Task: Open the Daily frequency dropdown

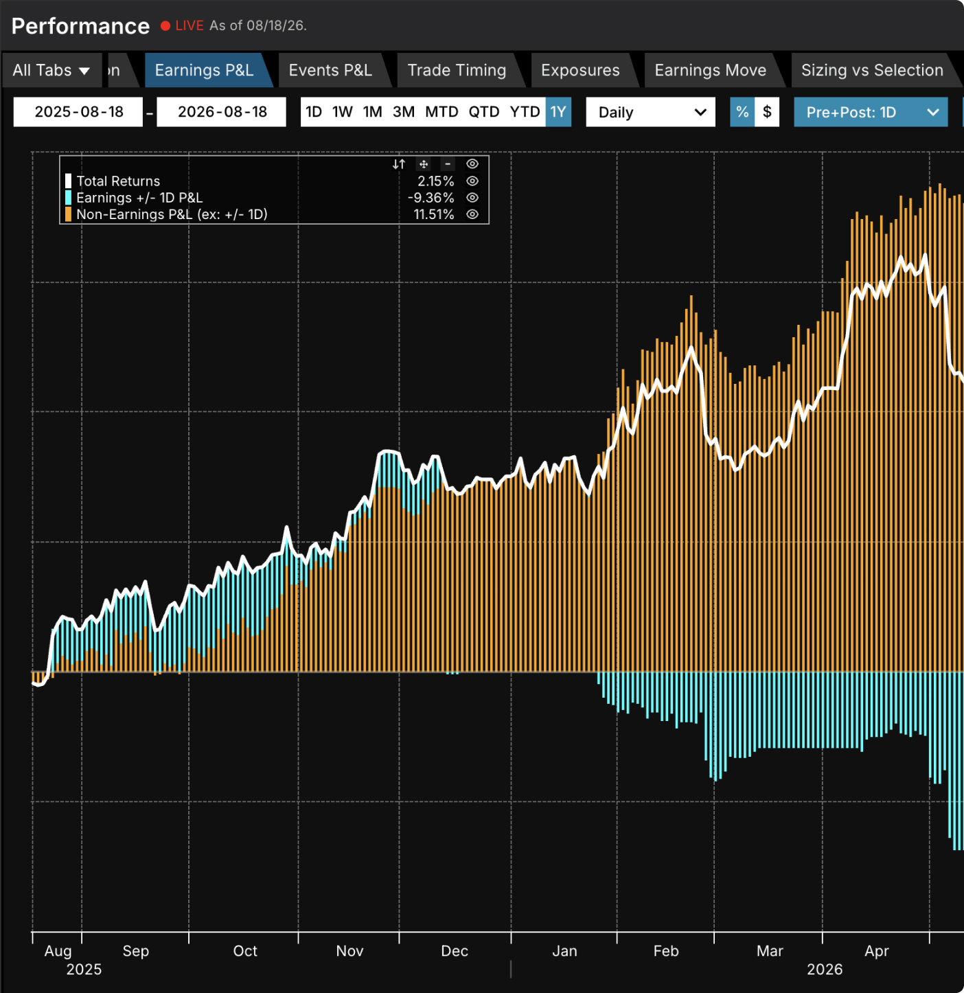Action: [x=651, y=112]
